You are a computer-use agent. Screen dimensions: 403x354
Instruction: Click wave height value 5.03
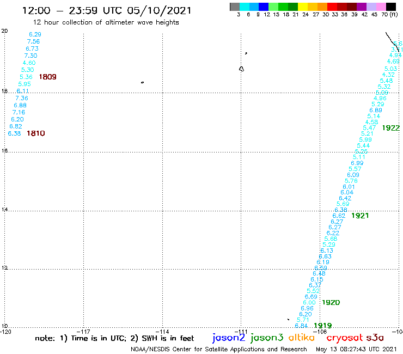[x=390, y=69]
